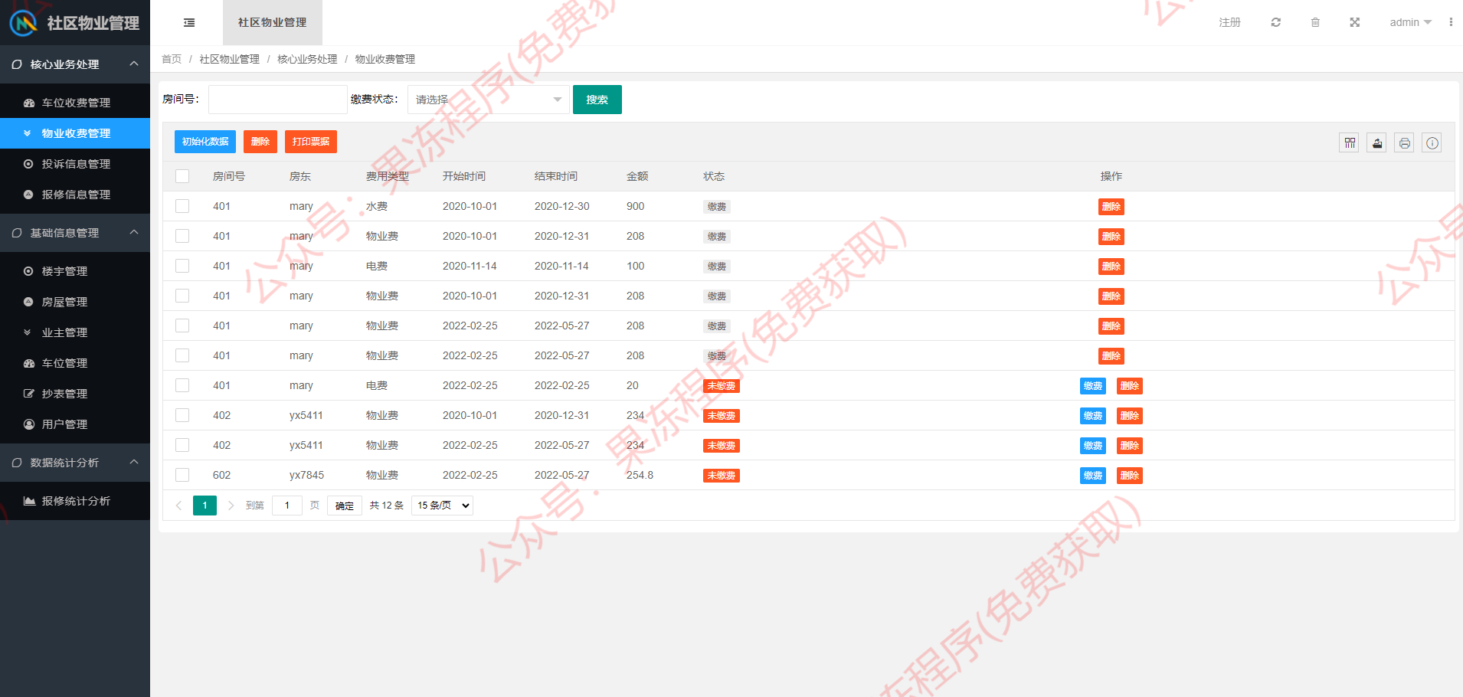
Task: Click the next page arrow
Action: [231, 506]
